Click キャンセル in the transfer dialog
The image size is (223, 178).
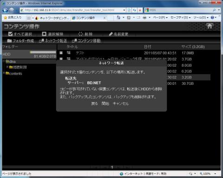(x=121, y=103)
